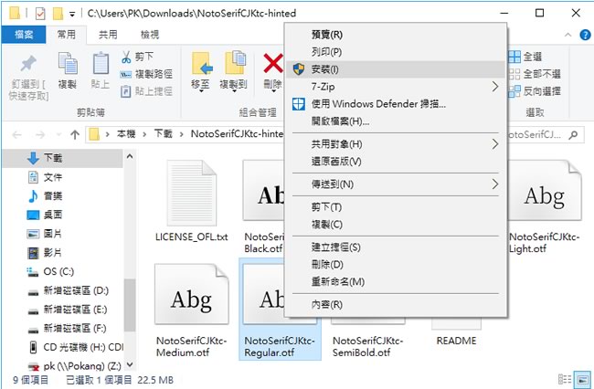Screen dimensions: 594x389
Task: Choose 建立捷徑(S) in context menu
Action: pos(396,247)
